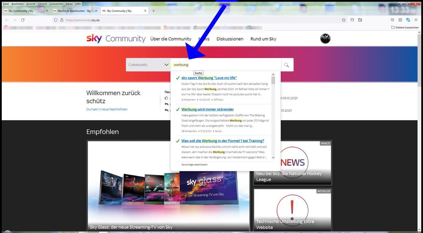The width and height of the screenshot is (423, 233).
Task: Open the Extras menu
Action: 69,4
